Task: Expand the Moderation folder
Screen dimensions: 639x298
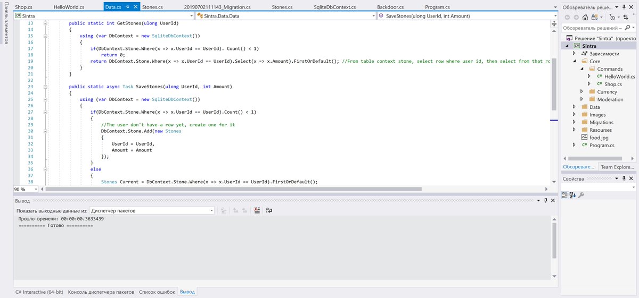Action: click(582, 99)
